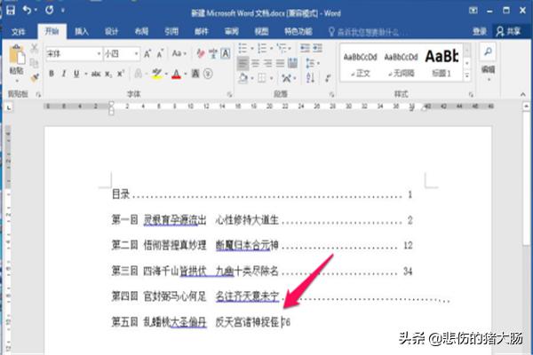Click the 目录 line in the document
This screenshot has height=355, width=533.
pyautogui.click(x=262, y=194)
